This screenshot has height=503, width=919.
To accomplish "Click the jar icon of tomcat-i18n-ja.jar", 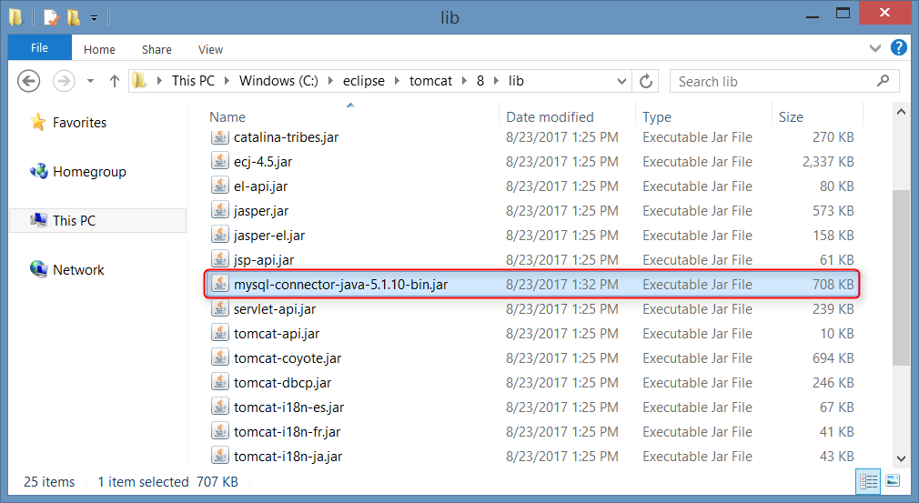I will [220, 456].
